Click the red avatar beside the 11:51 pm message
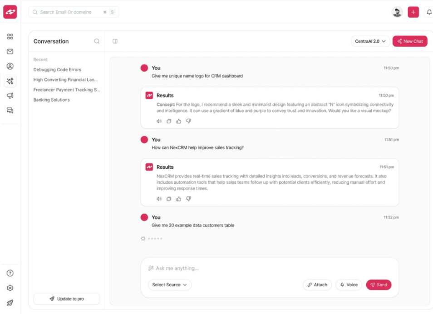433x314 pixels. pos(144,139)
